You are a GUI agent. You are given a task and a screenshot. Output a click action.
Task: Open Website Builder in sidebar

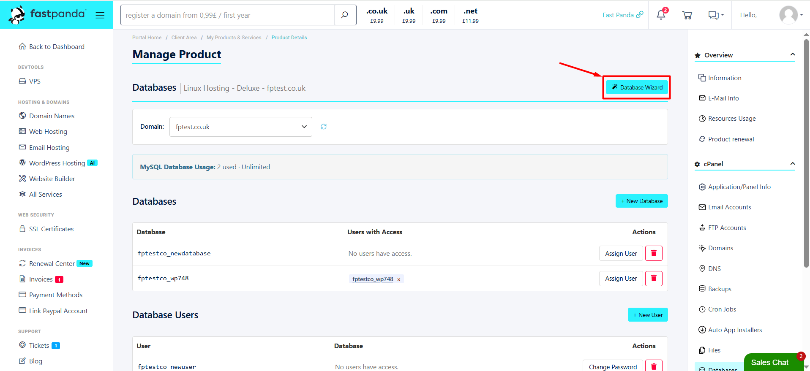pyautogui.click(x=46, y=179)
